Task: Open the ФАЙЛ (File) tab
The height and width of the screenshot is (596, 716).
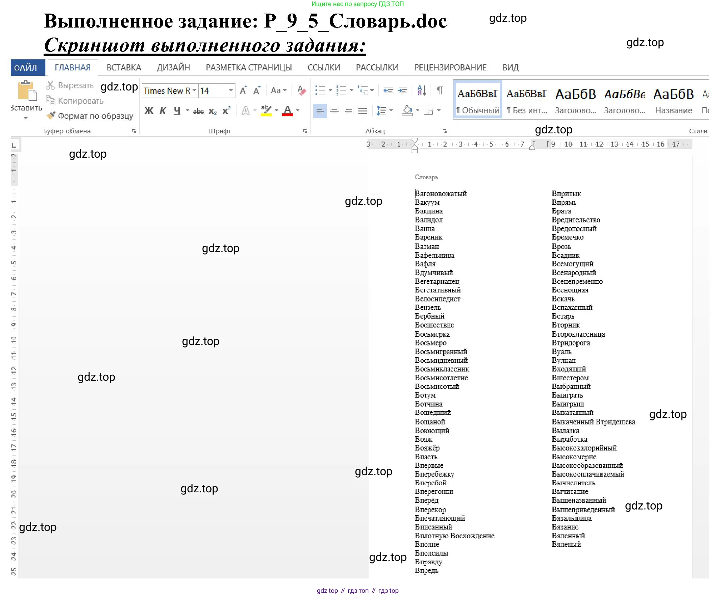Action: click(28, 68)
